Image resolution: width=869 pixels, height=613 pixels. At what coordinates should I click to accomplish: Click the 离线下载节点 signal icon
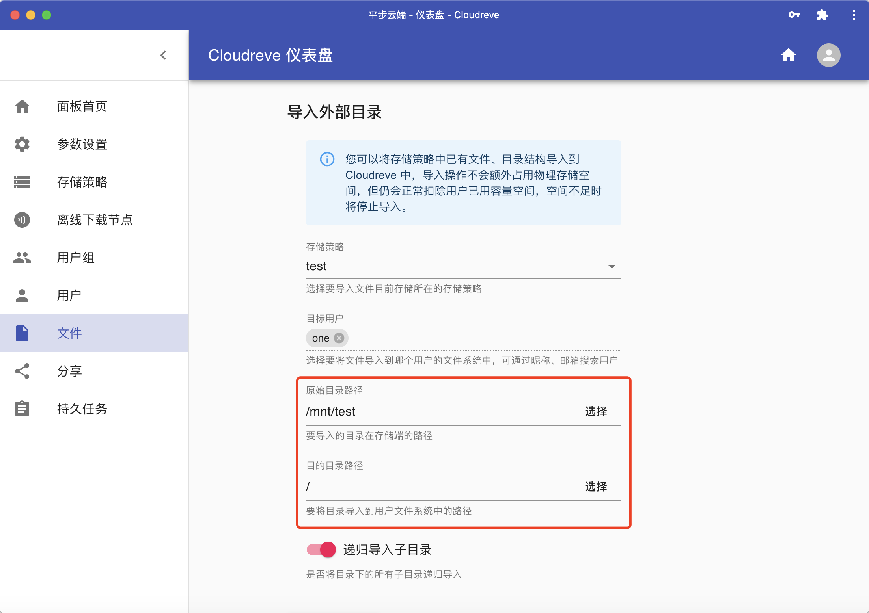22,220
